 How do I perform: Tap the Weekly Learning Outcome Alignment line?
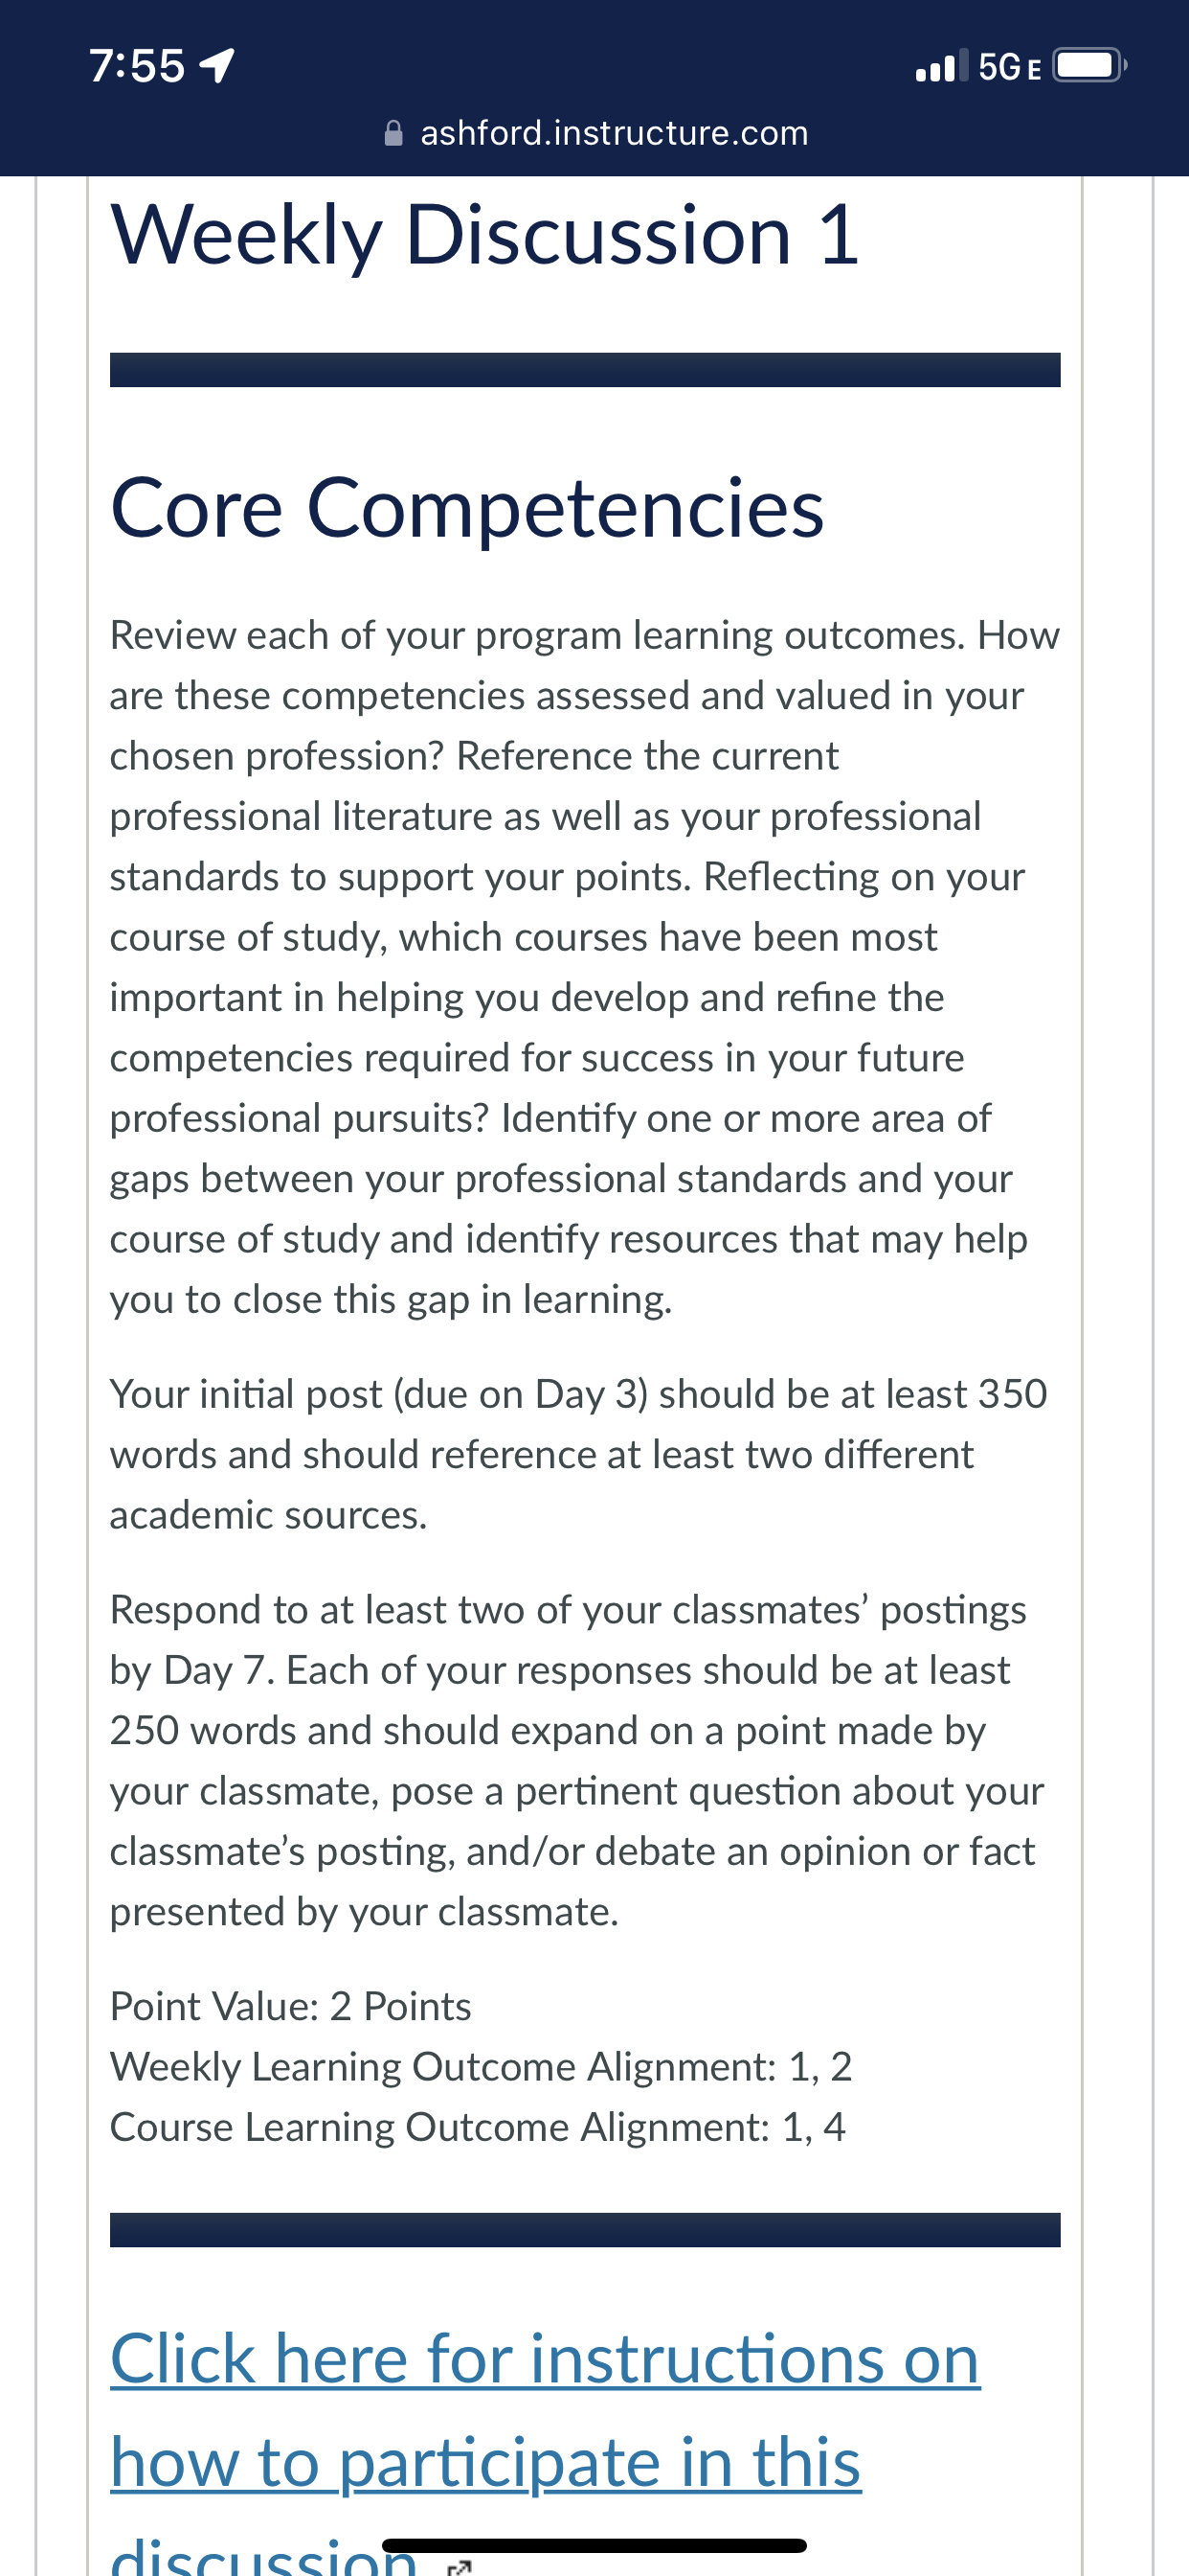(481, 2067)
